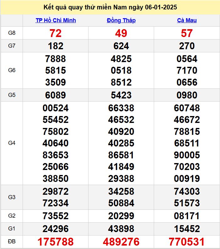Click special prize number 770531

pos(187,242)
